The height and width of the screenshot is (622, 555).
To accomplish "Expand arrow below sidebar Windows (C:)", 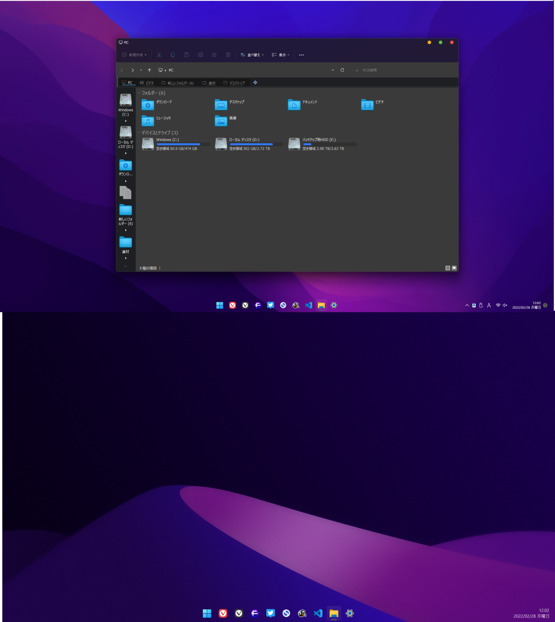I will (x=126, y=121).
